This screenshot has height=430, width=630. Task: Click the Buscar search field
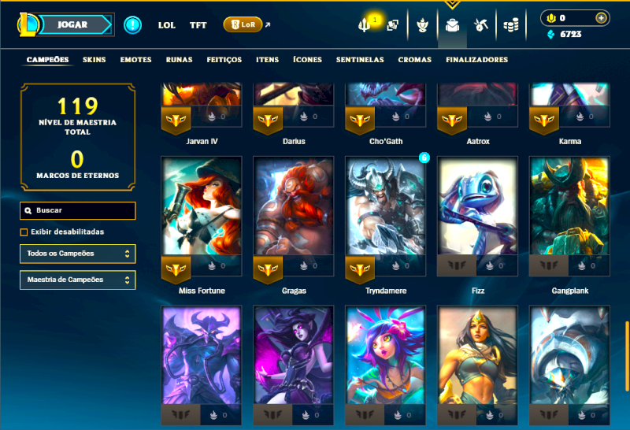[x=77, y=210]
